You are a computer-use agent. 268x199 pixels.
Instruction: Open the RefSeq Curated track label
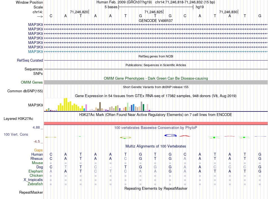click(x=30, y=60)
